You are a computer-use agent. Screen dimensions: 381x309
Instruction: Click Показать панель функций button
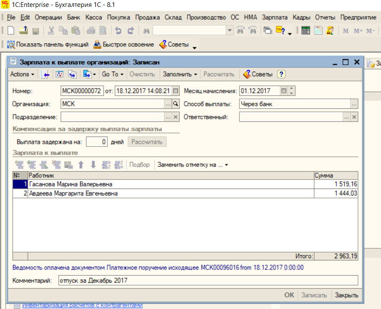pyautogui.click(x=48, y=45)
